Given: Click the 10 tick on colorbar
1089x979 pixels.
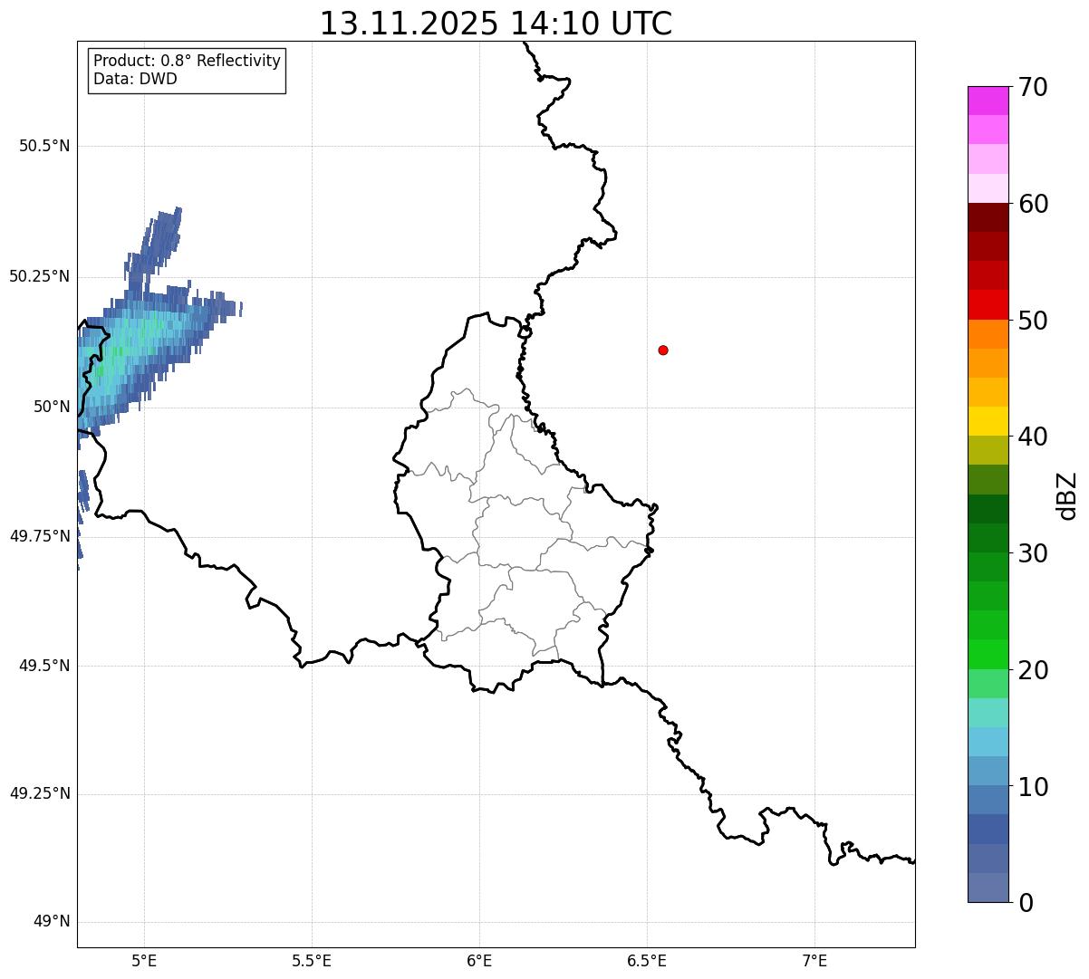Looking at the screenshot, I should [1033, 787].
